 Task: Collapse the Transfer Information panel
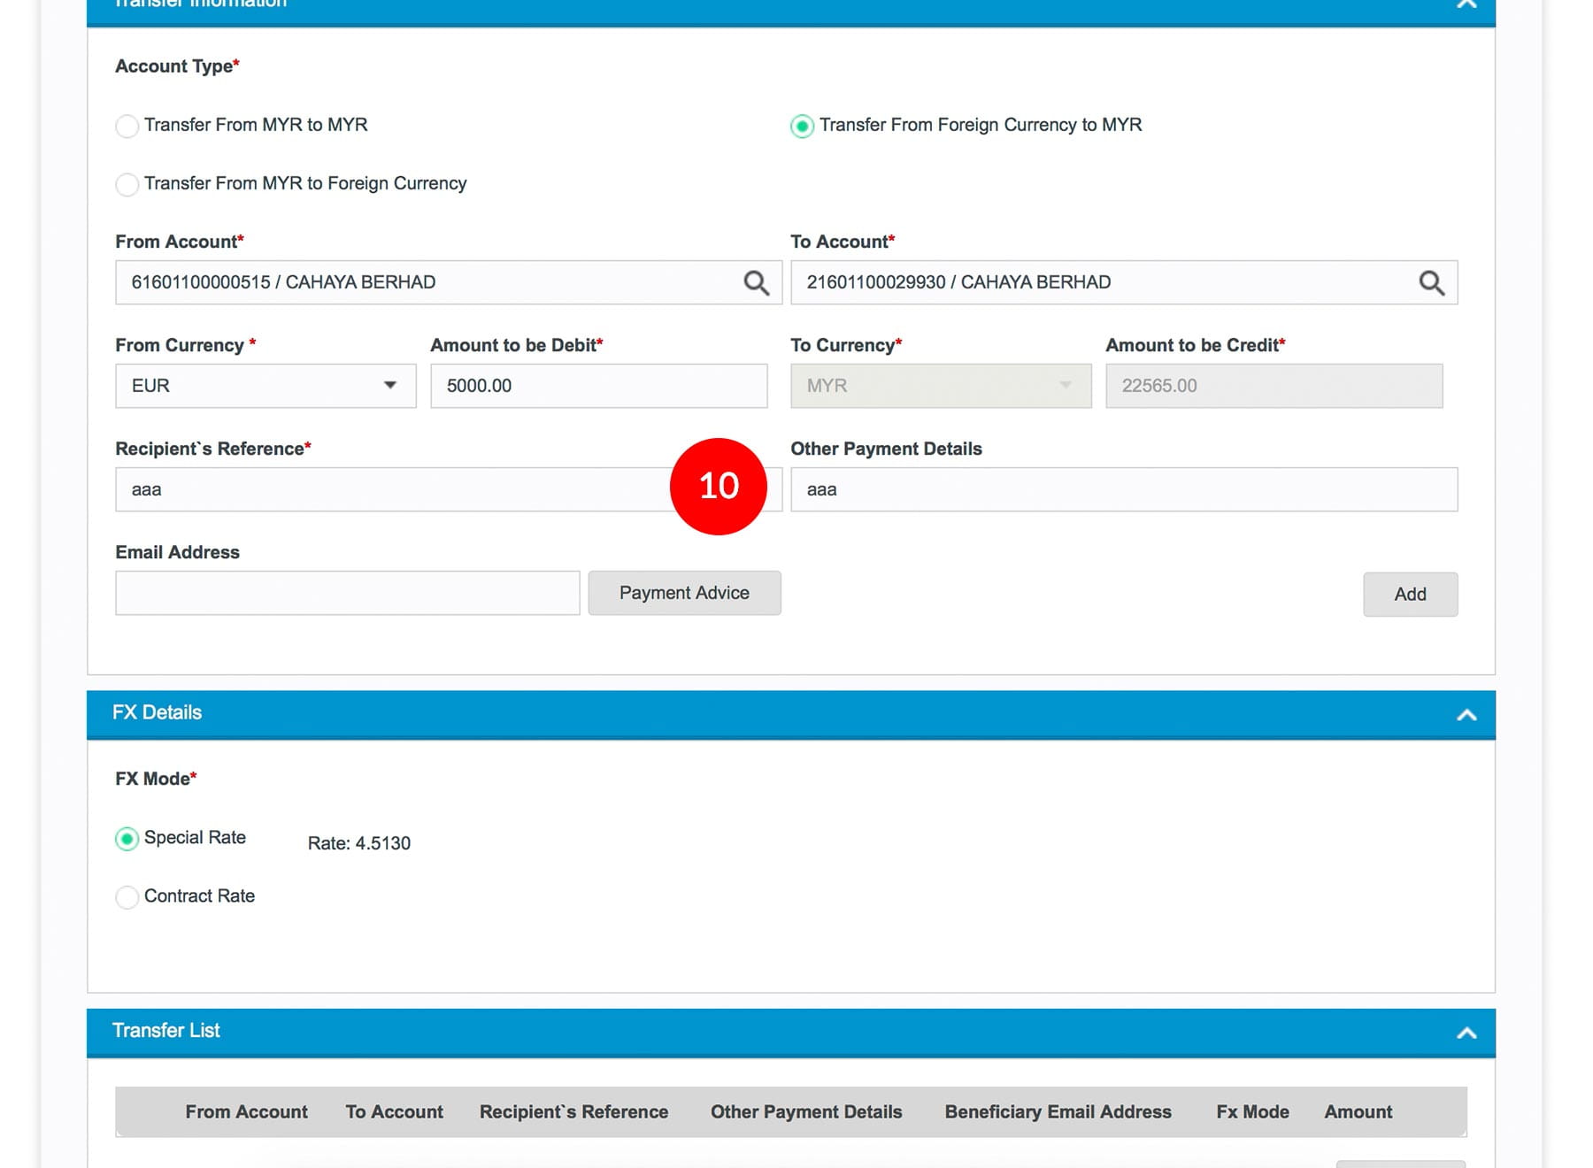point(1466,4)
